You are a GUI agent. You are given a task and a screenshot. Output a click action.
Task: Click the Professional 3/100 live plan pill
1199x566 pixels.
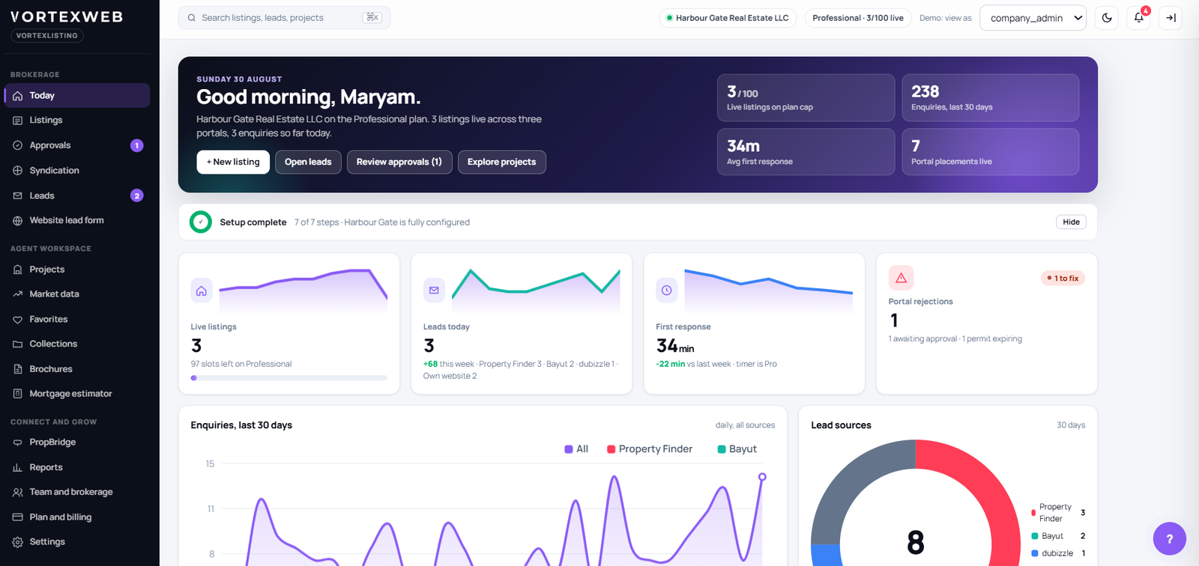pyautogui.click(x=858, y=18)
